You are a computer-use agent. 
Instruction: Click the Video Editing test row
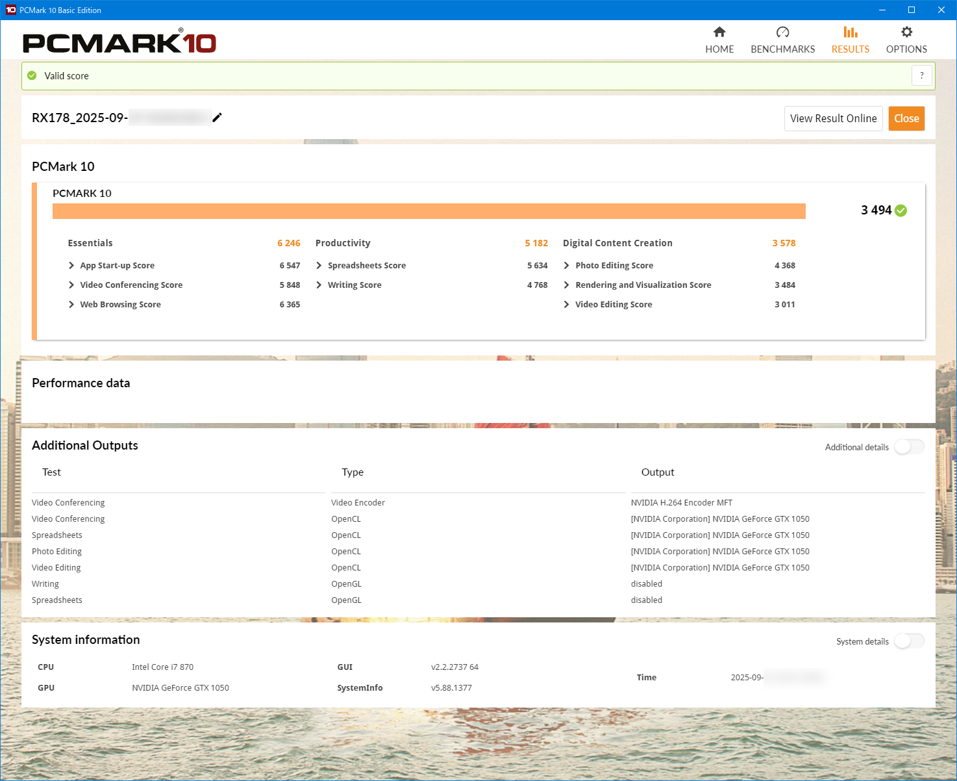(x=56, y=568)
